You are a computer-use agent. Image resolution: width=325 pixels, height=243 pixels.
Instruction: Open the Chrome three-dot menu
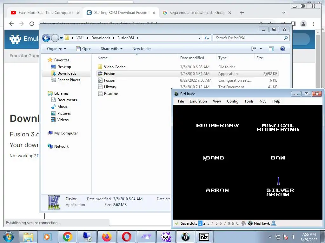314,24
